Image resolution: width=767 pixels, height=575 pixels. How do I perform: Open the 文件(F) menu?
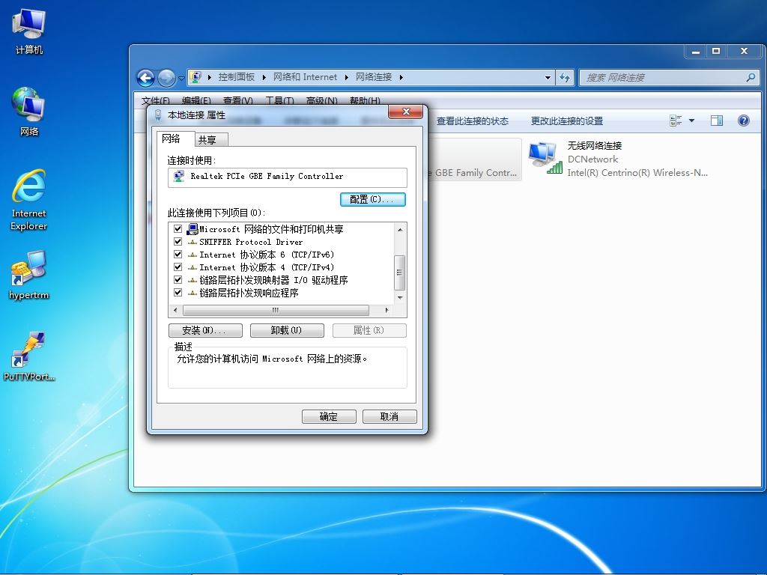click(x=156, y=101)
